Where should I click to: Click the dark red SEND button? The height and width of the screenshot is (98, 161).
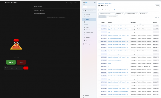21,62
